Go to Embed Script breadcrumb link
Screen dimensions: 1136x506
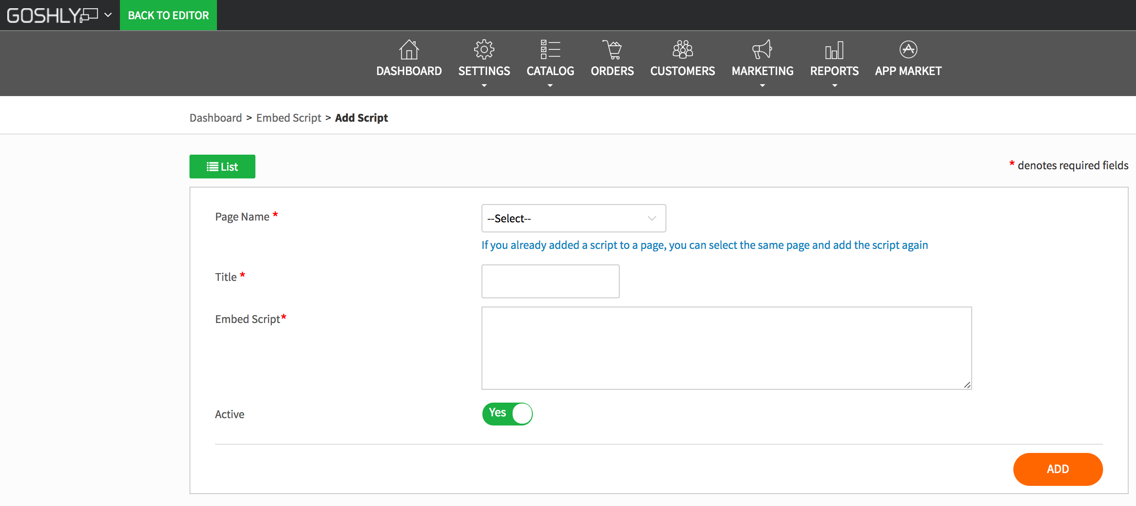click(288, 118)
